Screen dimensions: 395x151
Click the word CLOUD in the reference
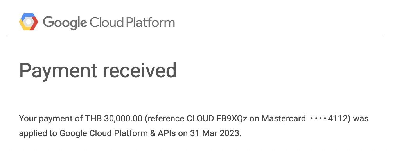point(200,118)
